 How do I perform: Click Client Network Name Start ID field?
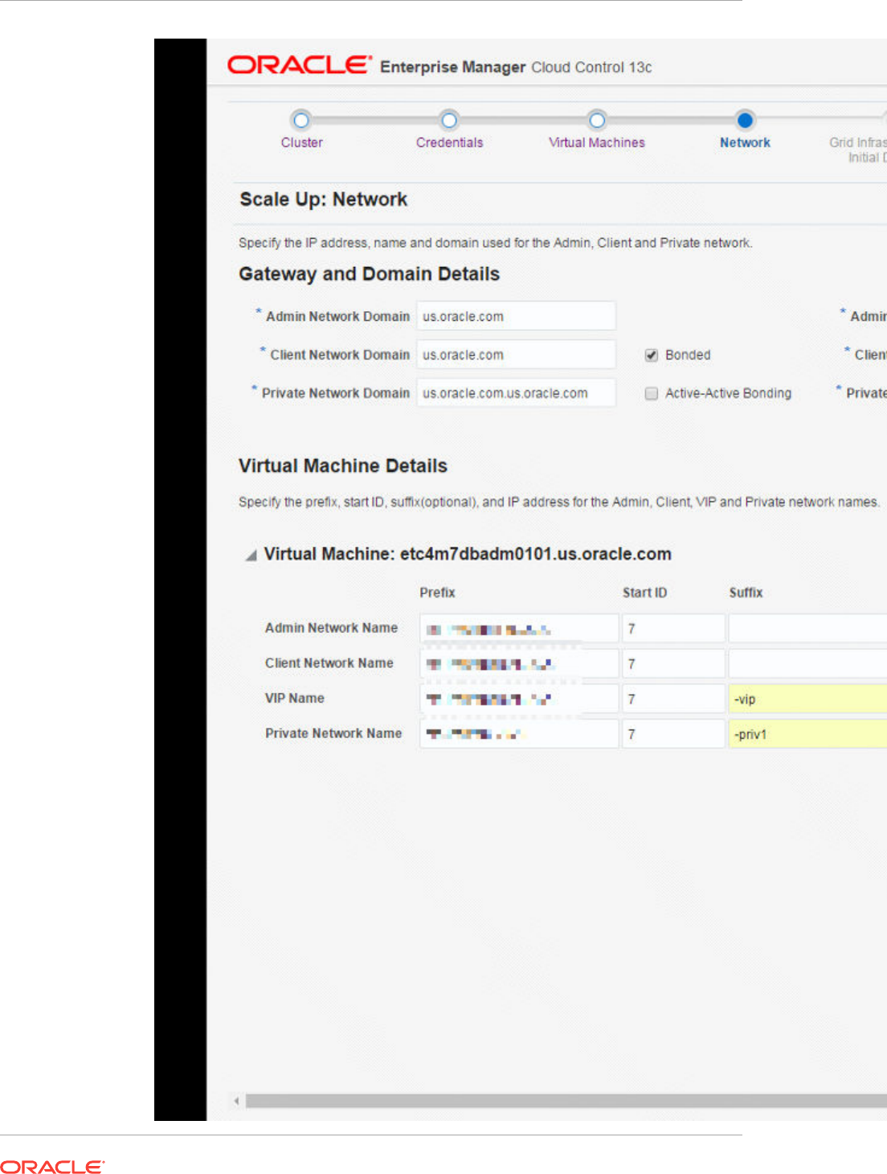(673, 664)
